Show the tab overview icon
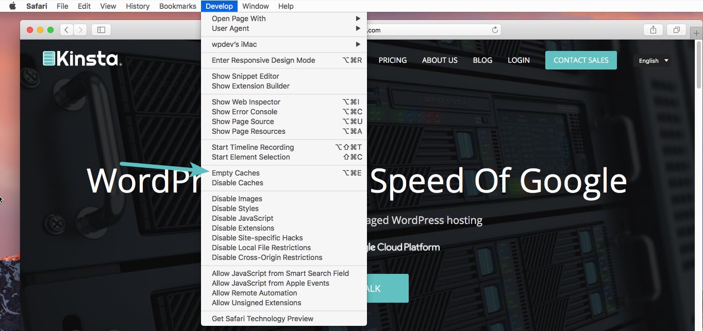Screen dimensions: 703x331 (676, 30)
